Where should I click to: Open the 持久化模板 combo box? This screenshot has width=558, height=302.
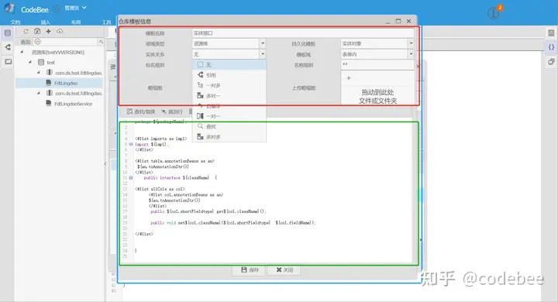[x=377, y=43]
